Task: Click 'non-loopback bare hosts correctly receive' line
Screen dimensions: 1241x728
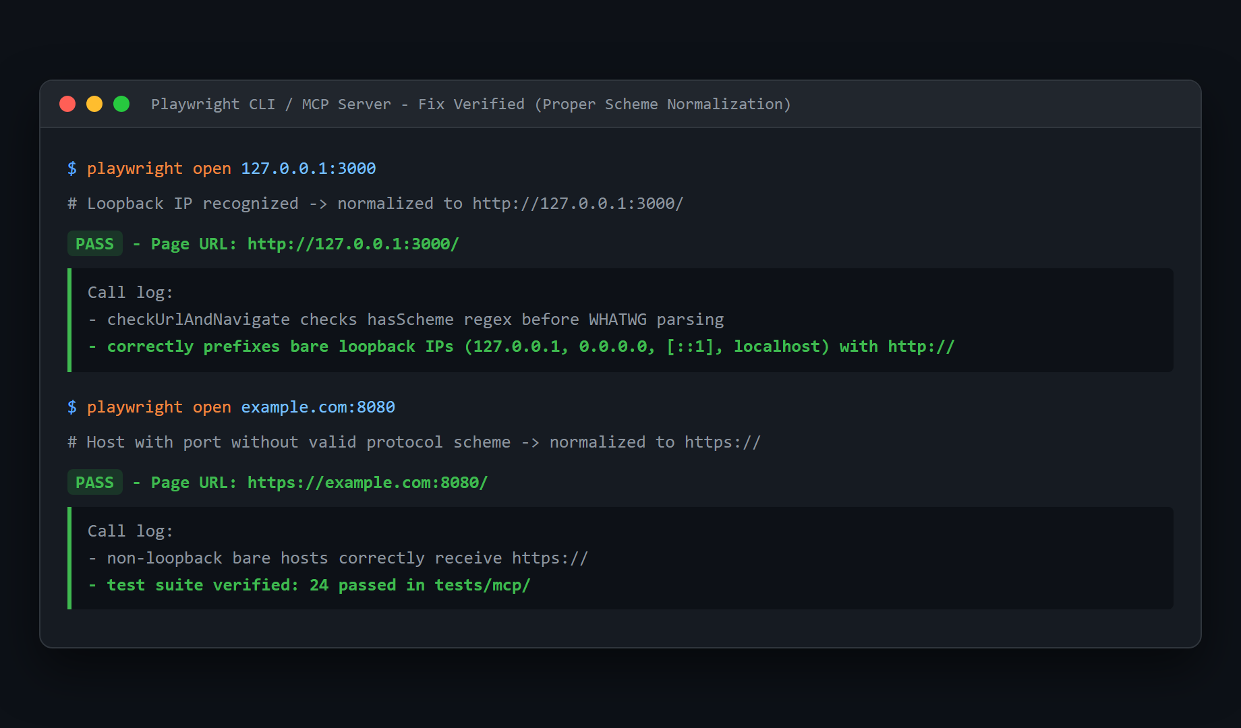Action: click(x=339, y=558)
